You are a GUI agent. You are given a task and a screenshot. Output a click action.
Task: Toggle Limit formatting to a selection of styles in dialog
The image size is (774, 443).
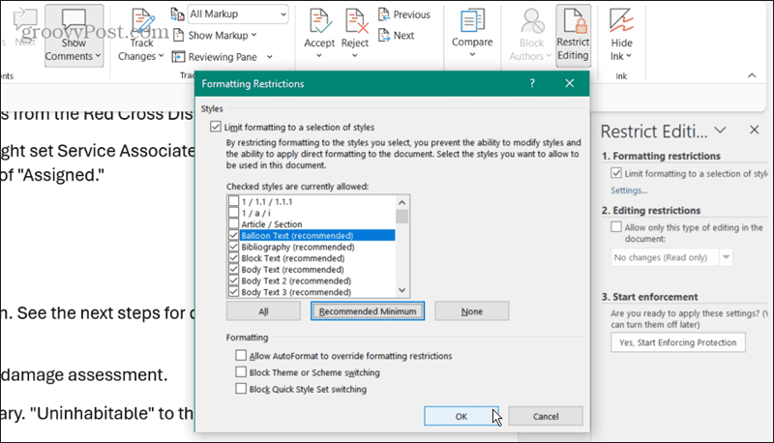pos(216,127)
